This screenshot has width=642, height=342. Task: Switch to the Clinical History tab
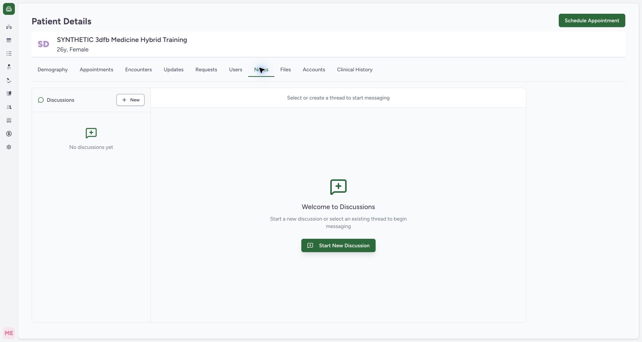[x=355, y=69]
